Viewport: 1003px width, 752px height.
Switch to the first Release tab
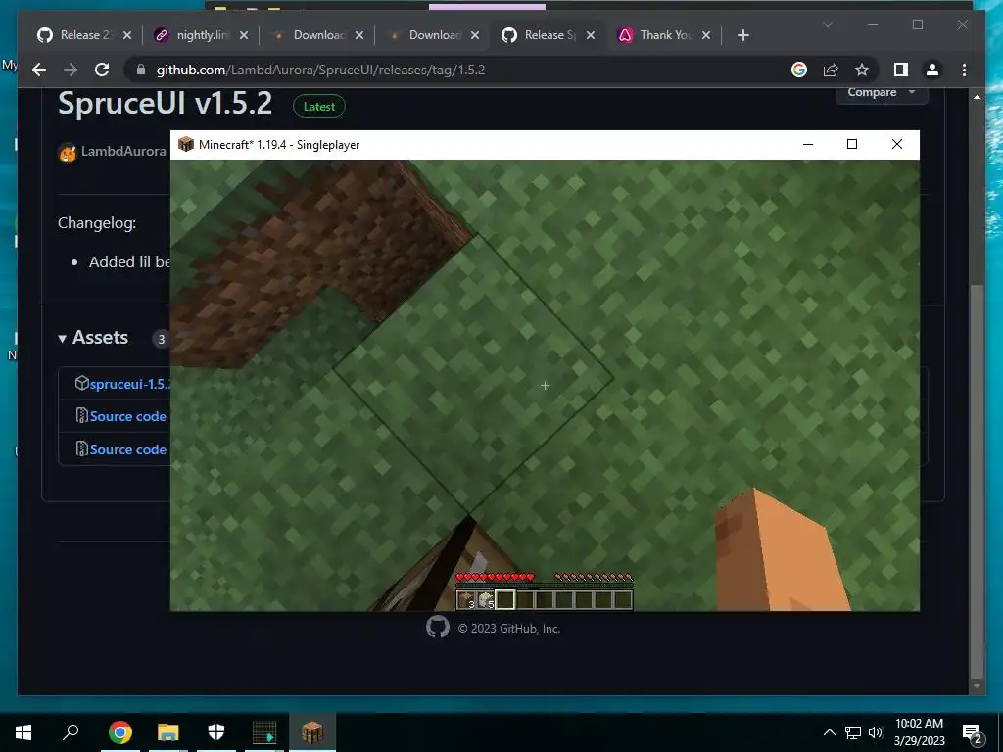pyautogui.click(x=83, y=35)
